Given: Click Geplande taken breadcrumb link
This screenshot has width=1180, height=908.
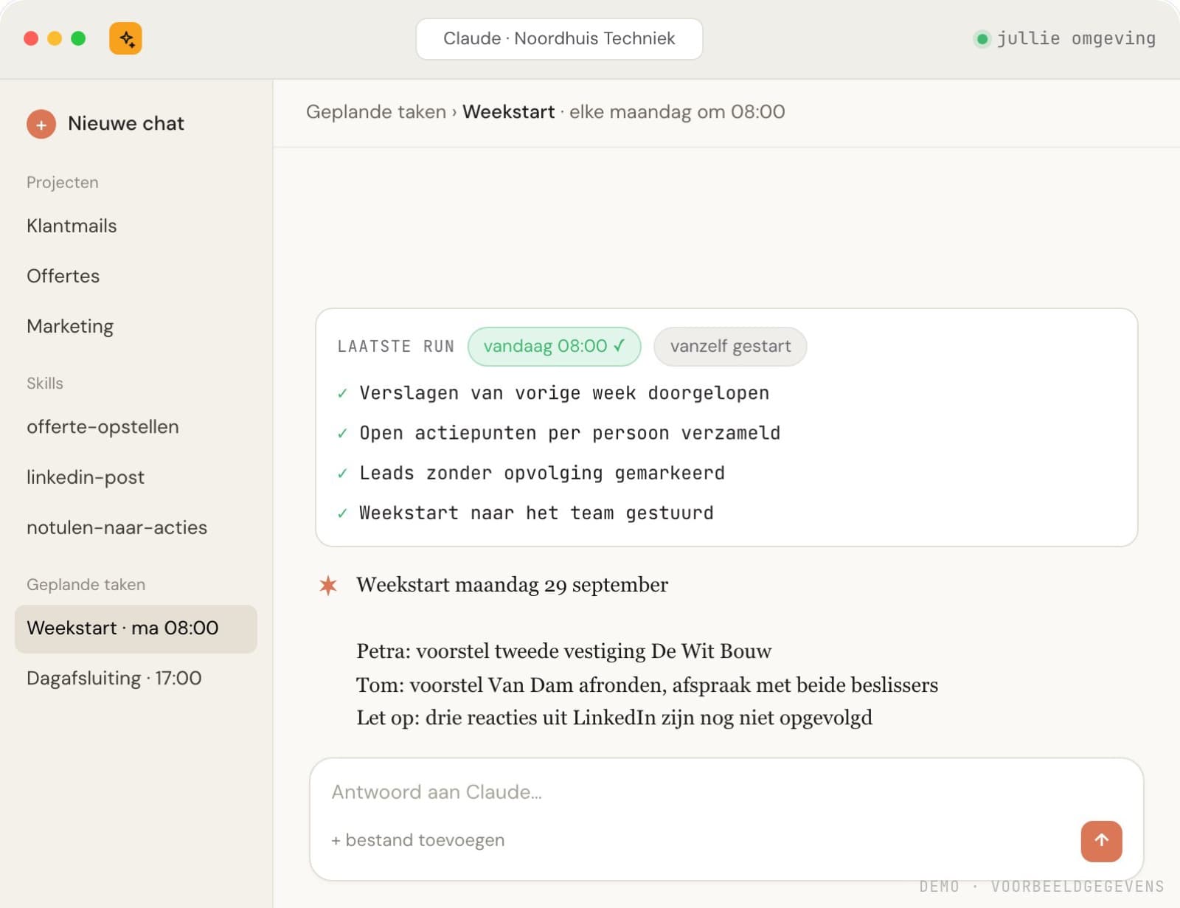Looking at the screenshot, I should click(376, 112).
